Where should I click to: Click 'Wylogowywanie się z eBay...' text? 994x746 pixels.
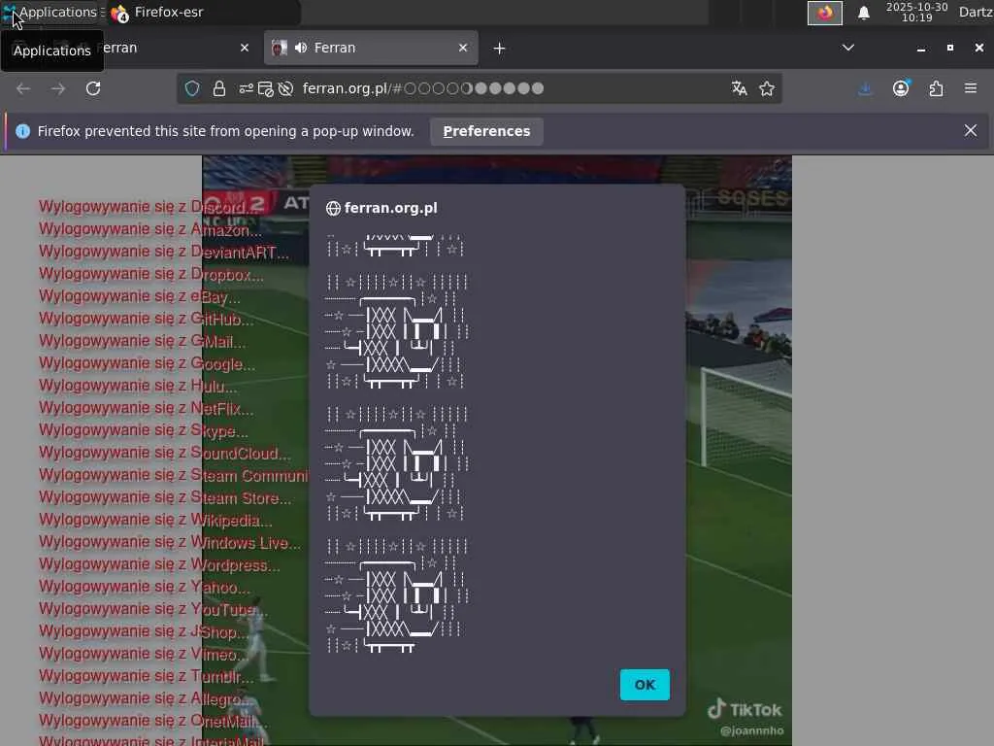(x=140, y=296)
